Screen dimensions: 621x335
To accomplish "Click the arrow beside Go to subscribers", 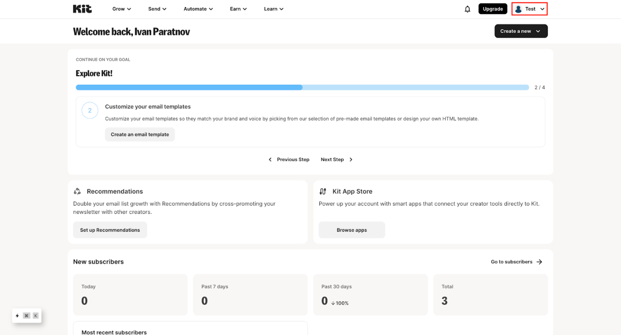I will [539, 262].
